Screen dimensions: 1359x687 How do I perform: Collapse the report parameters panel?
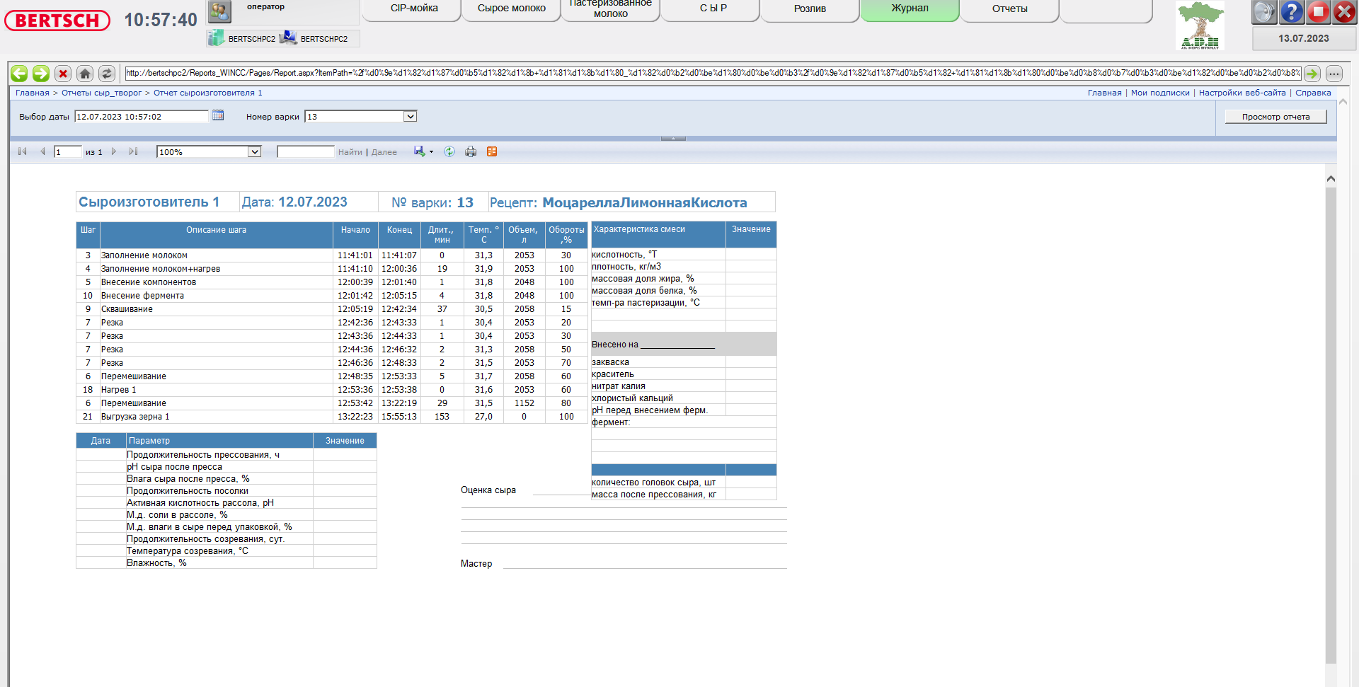672,139
